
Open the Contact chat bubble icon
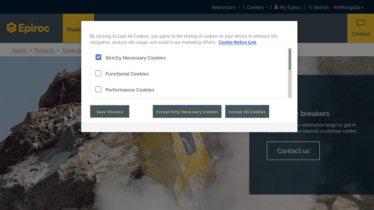click(x=360, y=23)
